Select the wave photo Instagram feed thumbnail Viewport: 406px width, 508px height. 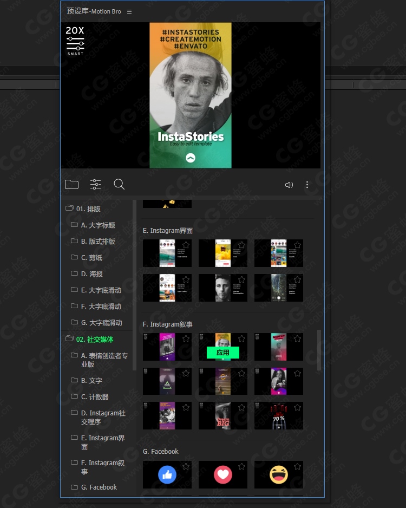167,253
